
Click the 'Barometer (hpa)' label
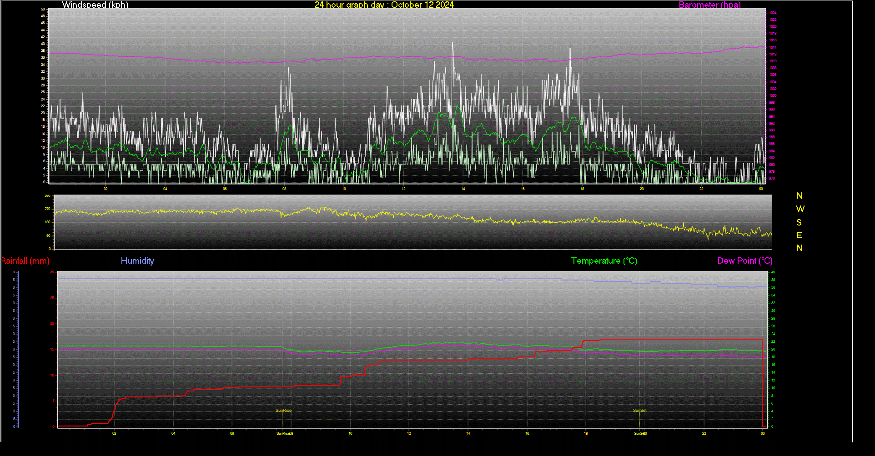[x=709, y=5]
